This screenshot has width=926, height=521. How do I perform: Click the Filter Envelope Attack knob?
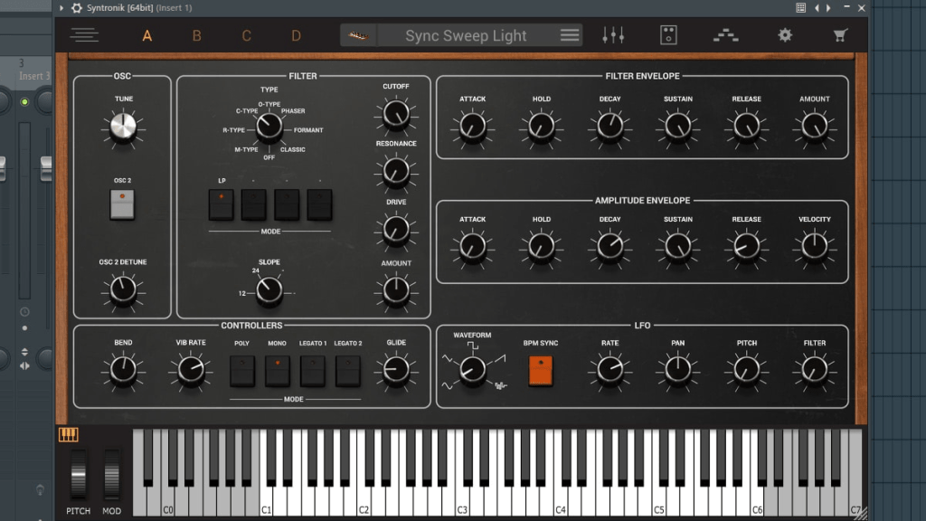click(x=472, y=127)
